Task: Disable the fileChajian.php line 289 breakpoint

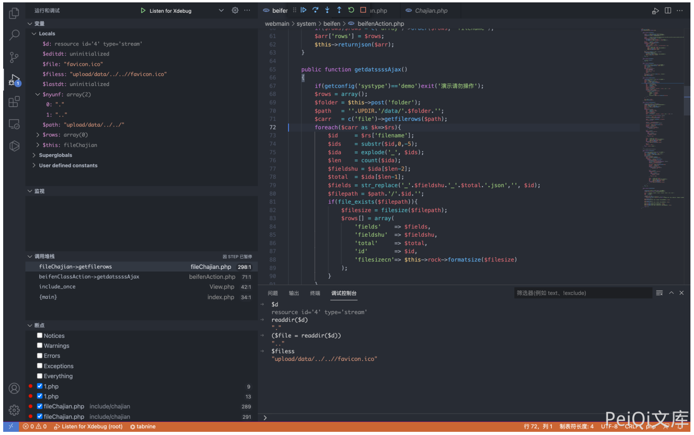Action: point(40,406)
